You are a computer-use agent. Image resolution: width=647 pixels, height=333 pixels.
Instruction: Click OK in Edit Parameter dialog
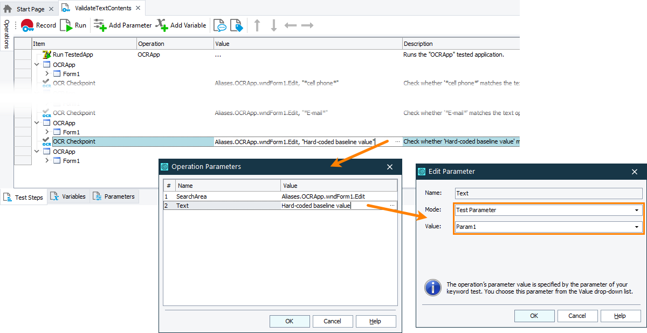tap(534, 316)
